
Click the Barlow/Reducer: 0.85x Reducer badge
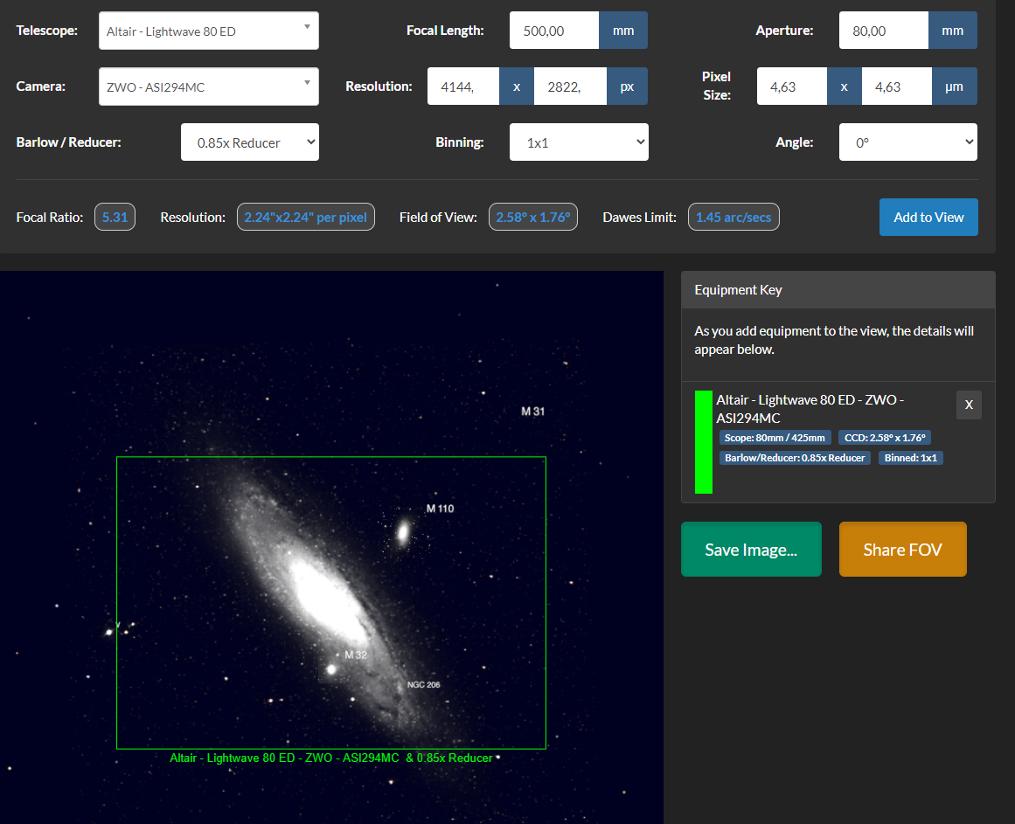tap(795, 458)
